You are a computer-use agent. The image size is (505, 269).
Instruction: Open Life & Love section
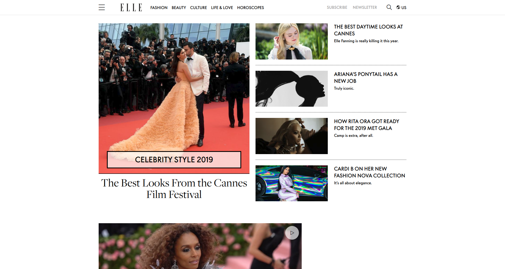pos(222,8)
